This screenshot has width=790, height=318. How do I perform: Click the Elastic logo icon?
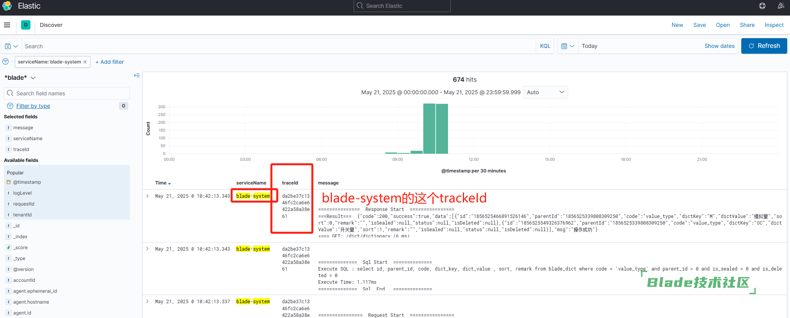pos(7,6)
